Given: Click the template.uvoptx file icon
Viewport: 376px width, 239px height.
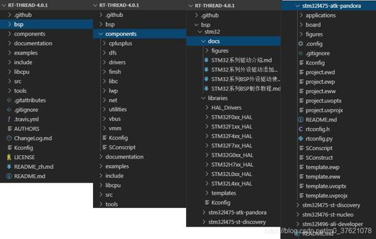Looking at the screenshot, I should coord(301,186).
